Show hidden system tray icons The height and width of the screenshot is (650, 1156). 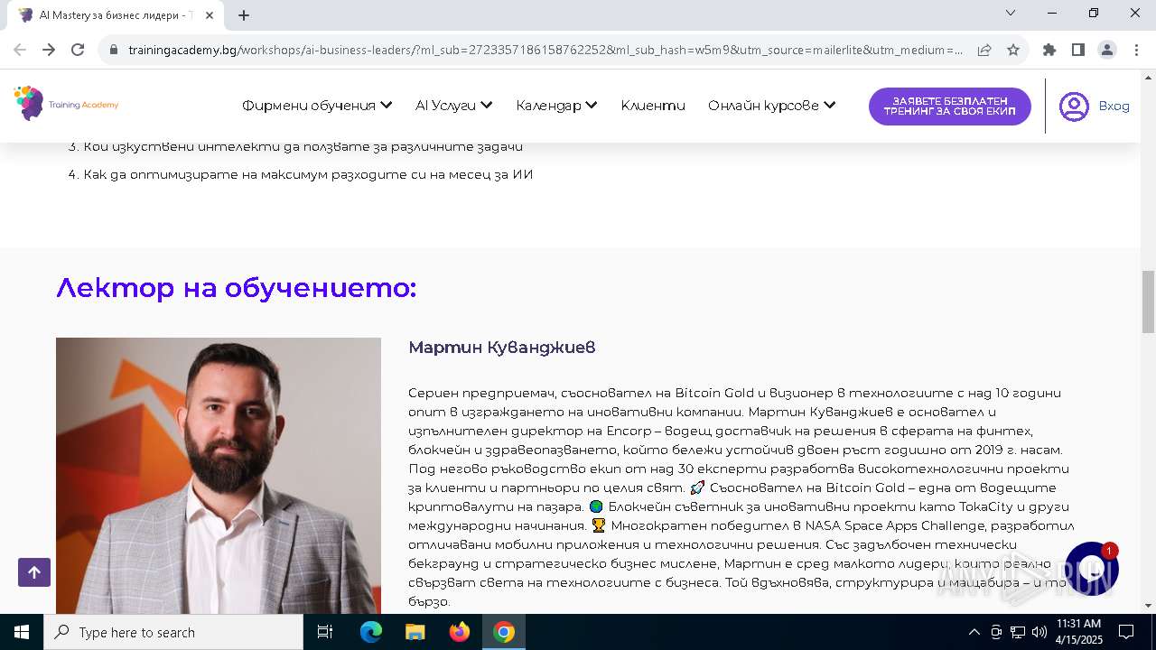pos(974,632)
